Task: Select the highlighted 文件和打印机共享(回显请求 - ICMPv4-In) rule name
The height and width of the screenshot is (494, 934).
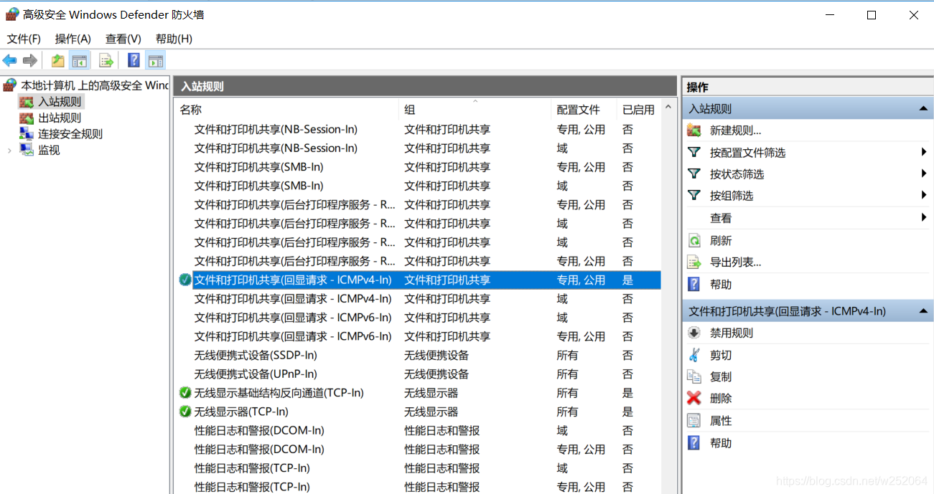Action: point(293,280)
